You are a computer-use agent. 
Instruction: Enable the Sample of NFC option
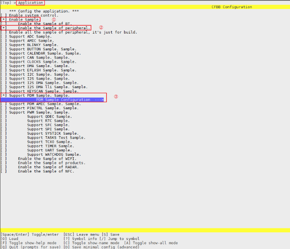(x=4, y=171)
